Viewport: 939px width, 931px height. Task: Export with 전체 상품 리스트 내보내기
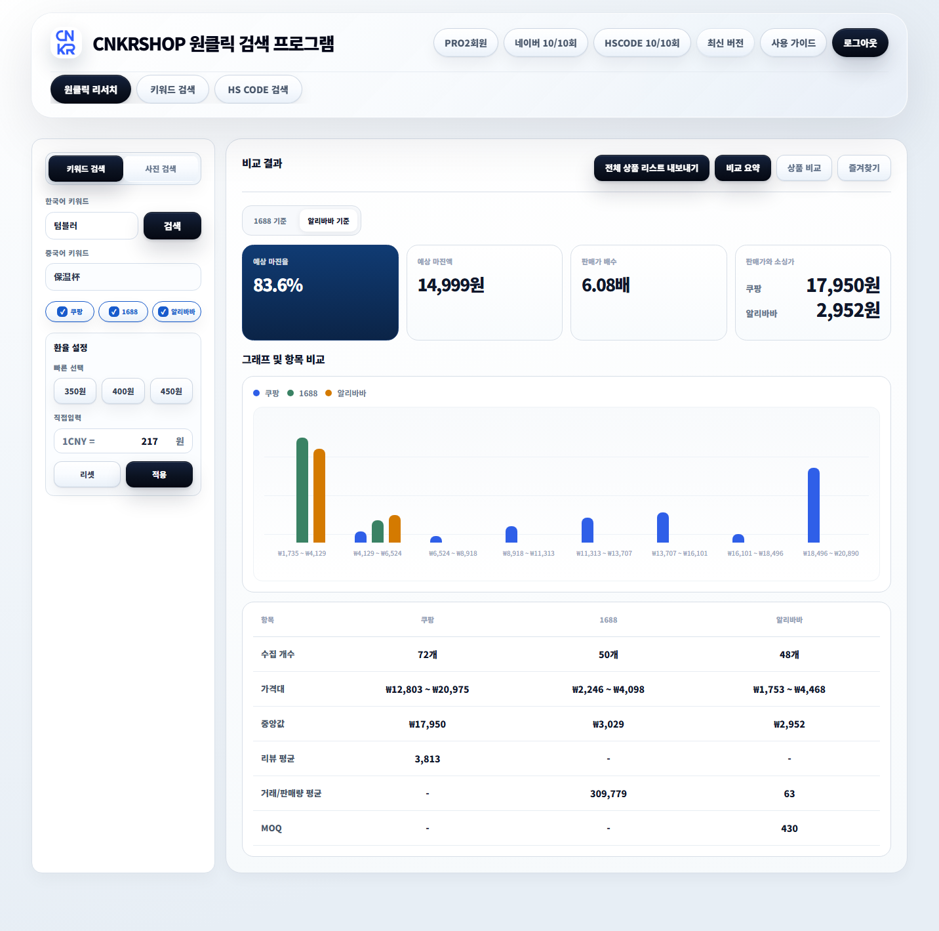(652, 168)
